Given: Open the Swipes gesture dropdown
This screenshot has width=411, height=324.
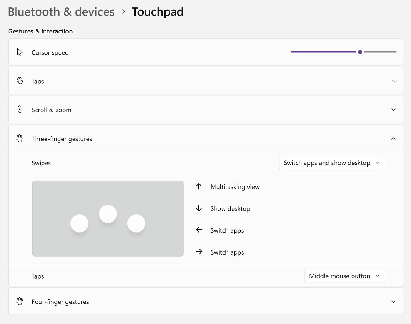Looking at the screenshot, I should (x=332, y=162).
